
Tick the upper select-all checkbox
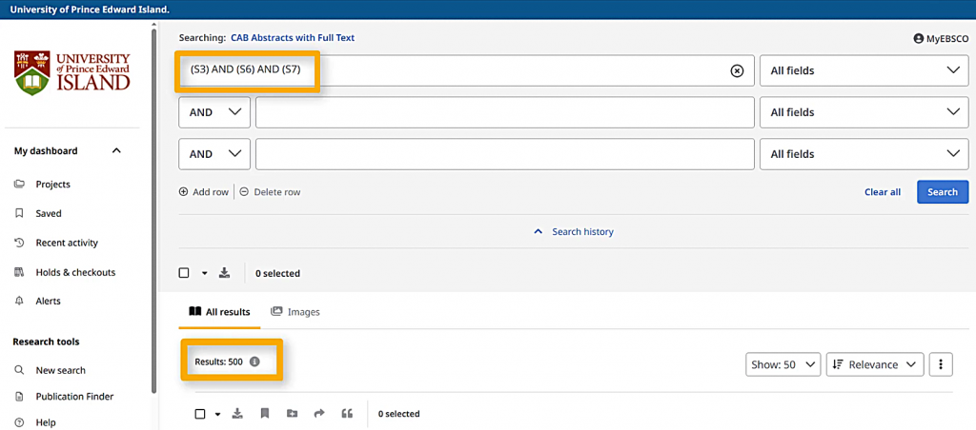[184, 273]
